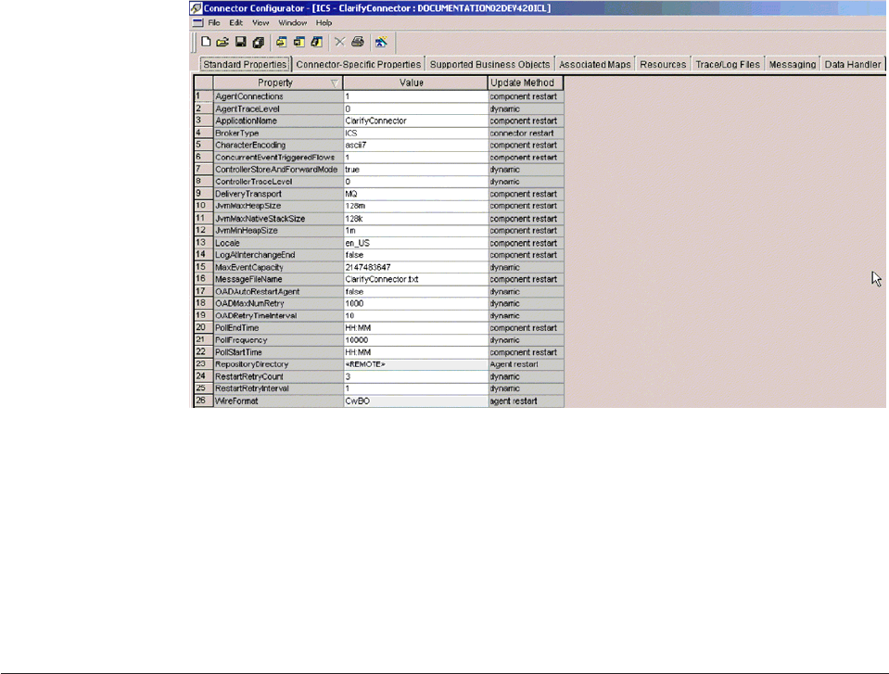This screenshot has width=889, height=674.
Task: Select row header number 1
Action: coord(203,97)
